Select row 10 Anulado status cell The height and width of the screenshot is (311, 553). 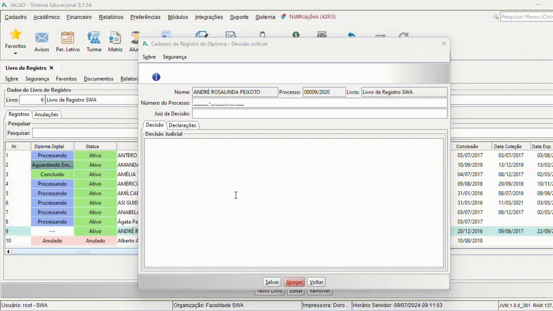click(x=95, y=241)
